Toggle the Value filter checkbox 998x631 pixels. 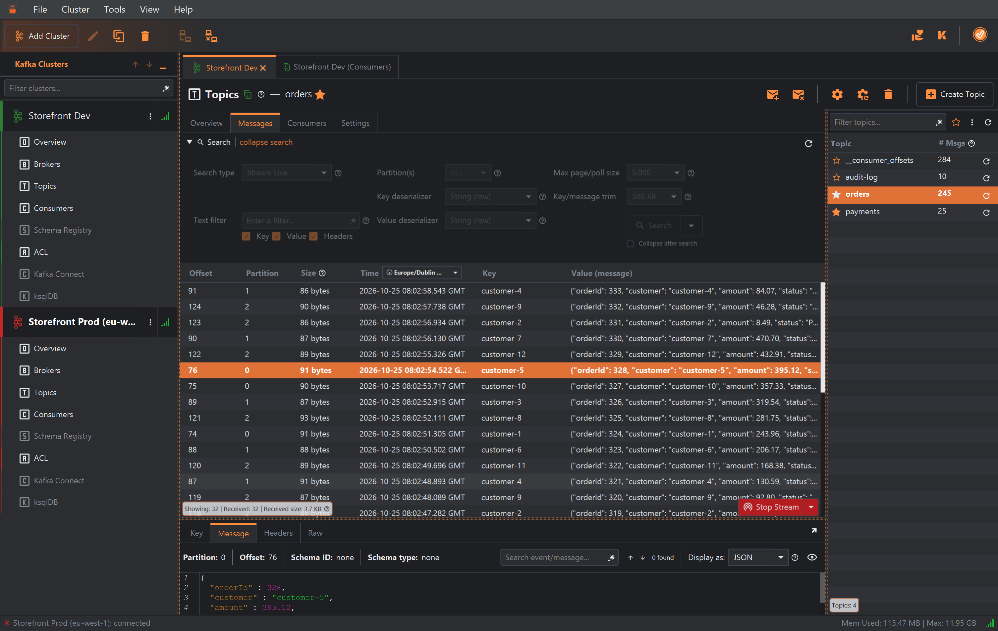(x=276, y=236)
